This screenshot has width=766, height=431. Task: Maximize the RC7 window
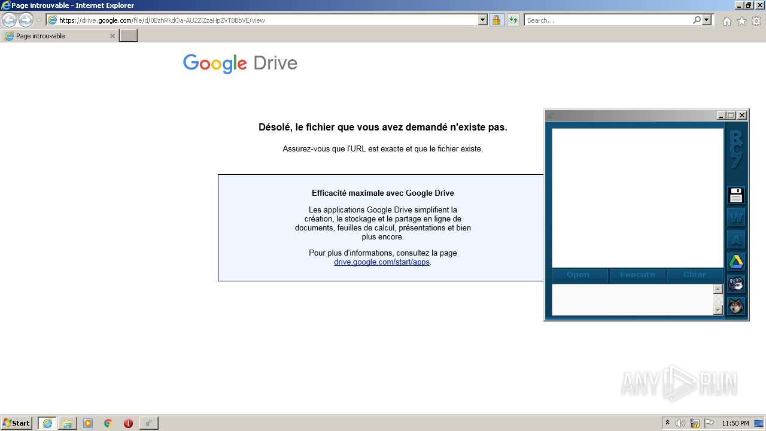point(731,116)
